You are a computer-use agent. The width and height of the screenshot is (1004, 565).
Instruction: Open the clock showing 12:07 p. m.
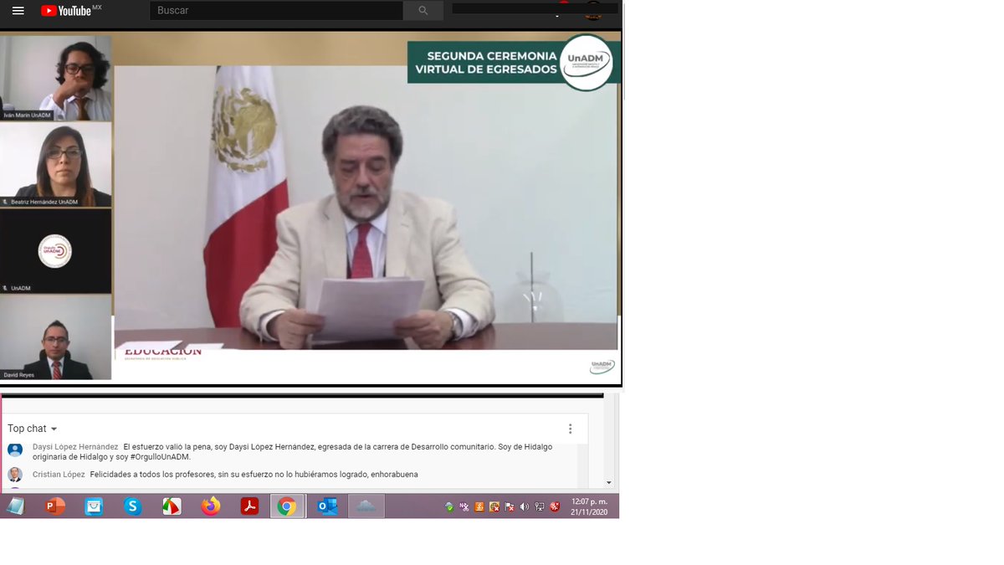pyautogui.click(x=589, y=506)
